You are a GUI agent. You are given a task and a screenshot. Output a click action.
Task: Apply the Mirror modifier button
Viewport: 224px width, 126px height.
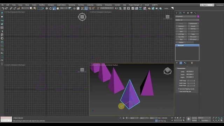(x=181, y=29)
